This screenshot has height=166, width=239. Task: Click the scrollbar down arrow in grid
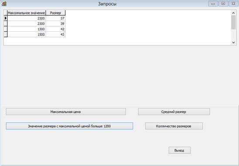(x=233, y=43)
